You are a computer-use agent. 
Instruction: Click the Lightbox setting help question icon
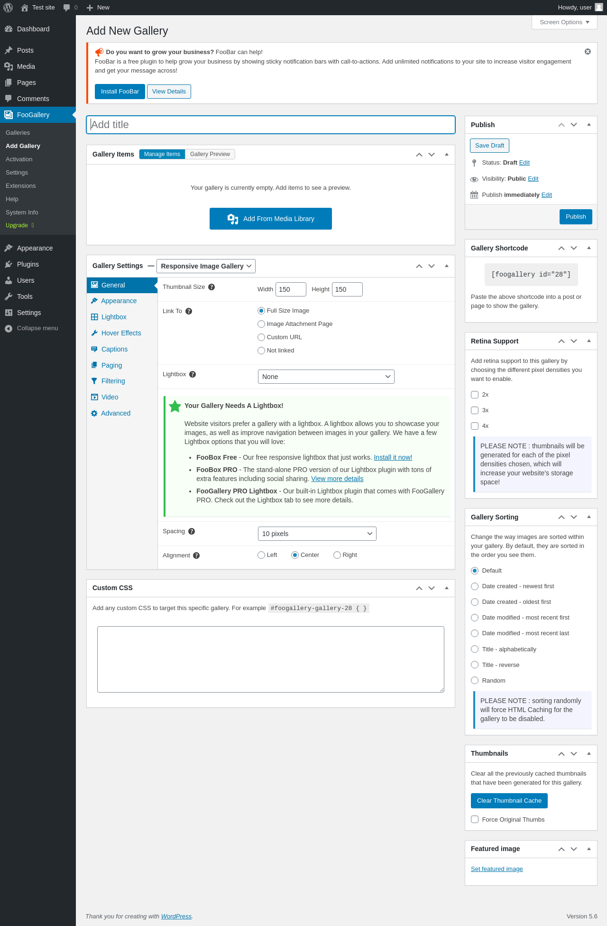tap(193, 374)
